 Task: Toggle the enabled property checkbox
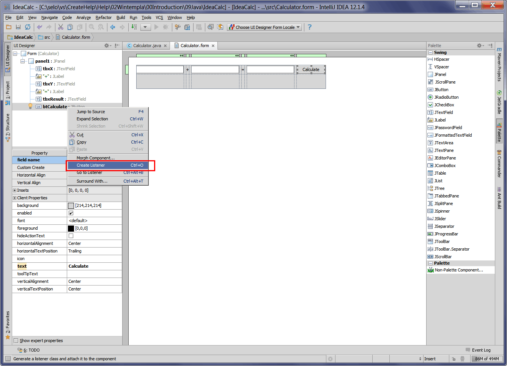click(71, 213)
